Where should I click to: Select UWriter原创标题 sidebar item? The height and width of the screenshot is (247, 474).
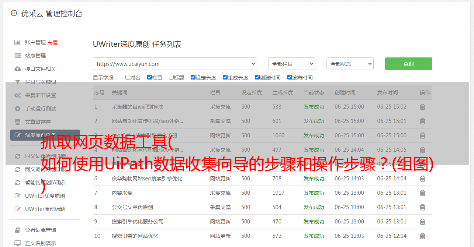(x=45, y=209)
